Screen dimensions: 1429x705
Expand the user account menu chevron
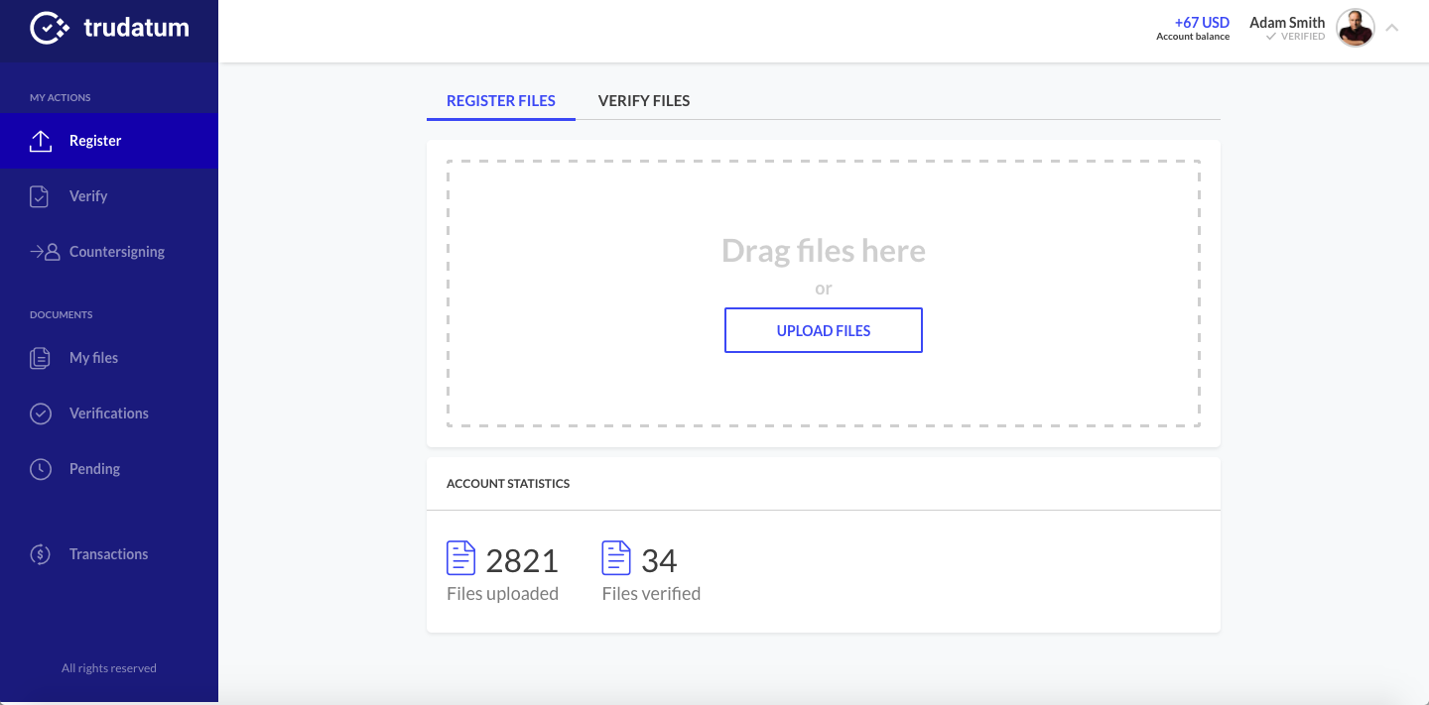pyautogui.click(x=1392, y=28)
